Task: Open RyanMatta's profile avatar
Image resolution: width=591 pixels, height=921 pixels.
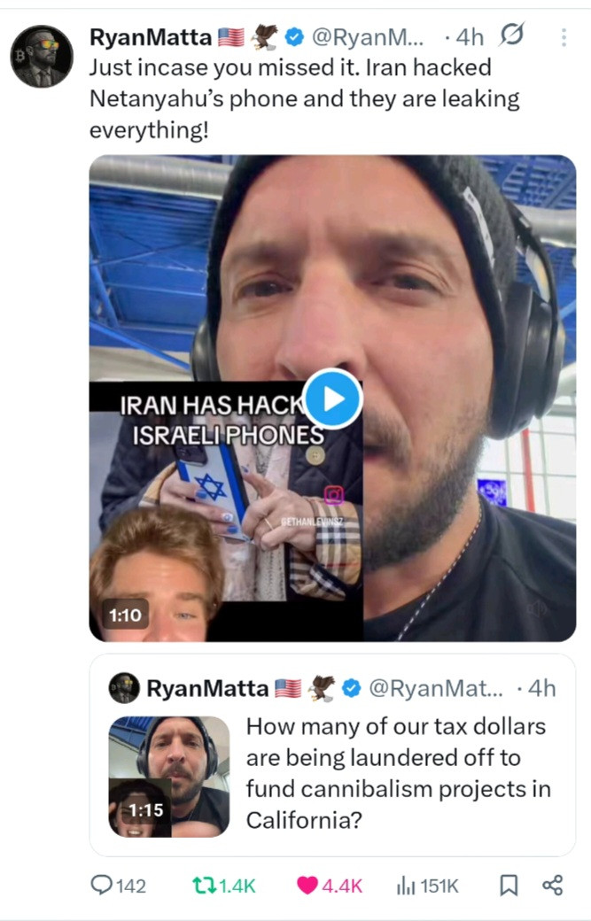Action: pyautogui.click(x=42, y=56)
